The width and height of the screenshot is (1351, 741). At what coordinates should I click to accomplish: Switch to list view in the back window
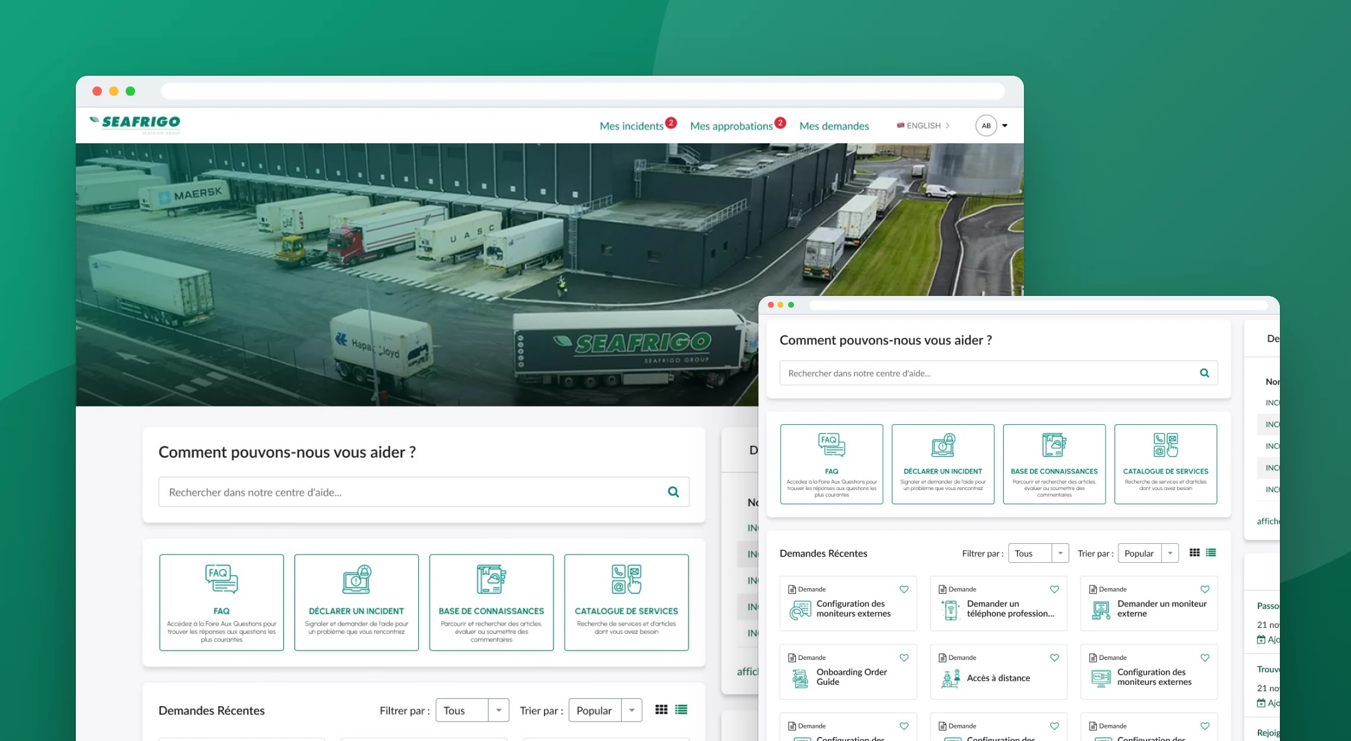[681, 710]
